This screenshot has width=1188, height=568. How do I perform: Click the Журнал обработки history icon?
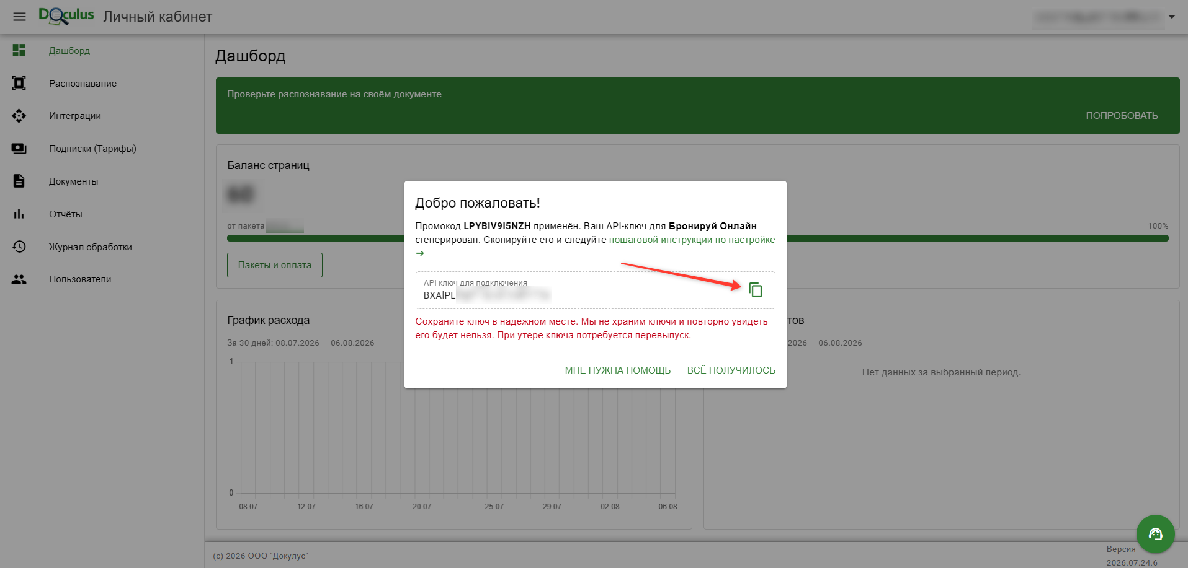[19, 247]
